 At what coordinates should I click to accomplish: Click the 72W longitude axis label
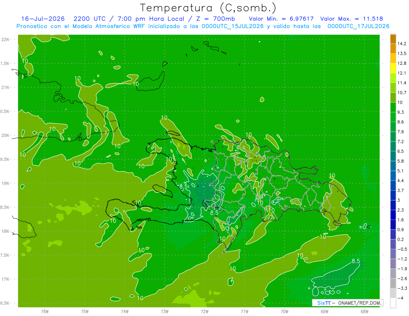(x=204, y=312)
